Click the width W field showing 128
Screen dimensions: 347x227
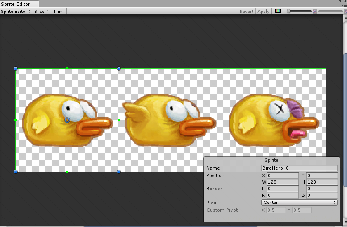(x=282, y=182)
